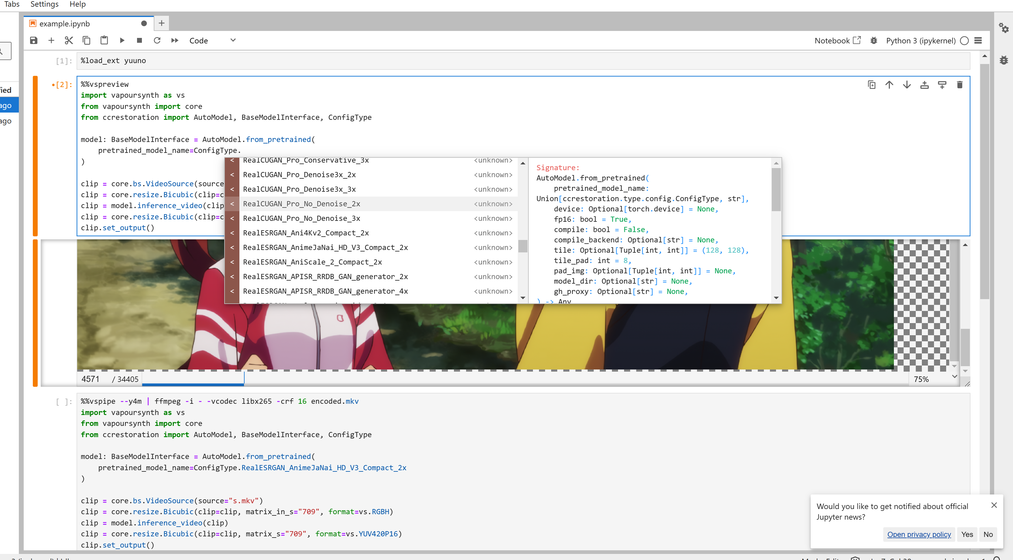Restart kernel and run all cells
1013x560 pixels.
(x=175, y=40)
